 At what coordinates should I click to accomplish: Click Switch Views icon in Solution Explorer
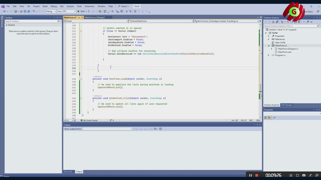pos(277,22)
